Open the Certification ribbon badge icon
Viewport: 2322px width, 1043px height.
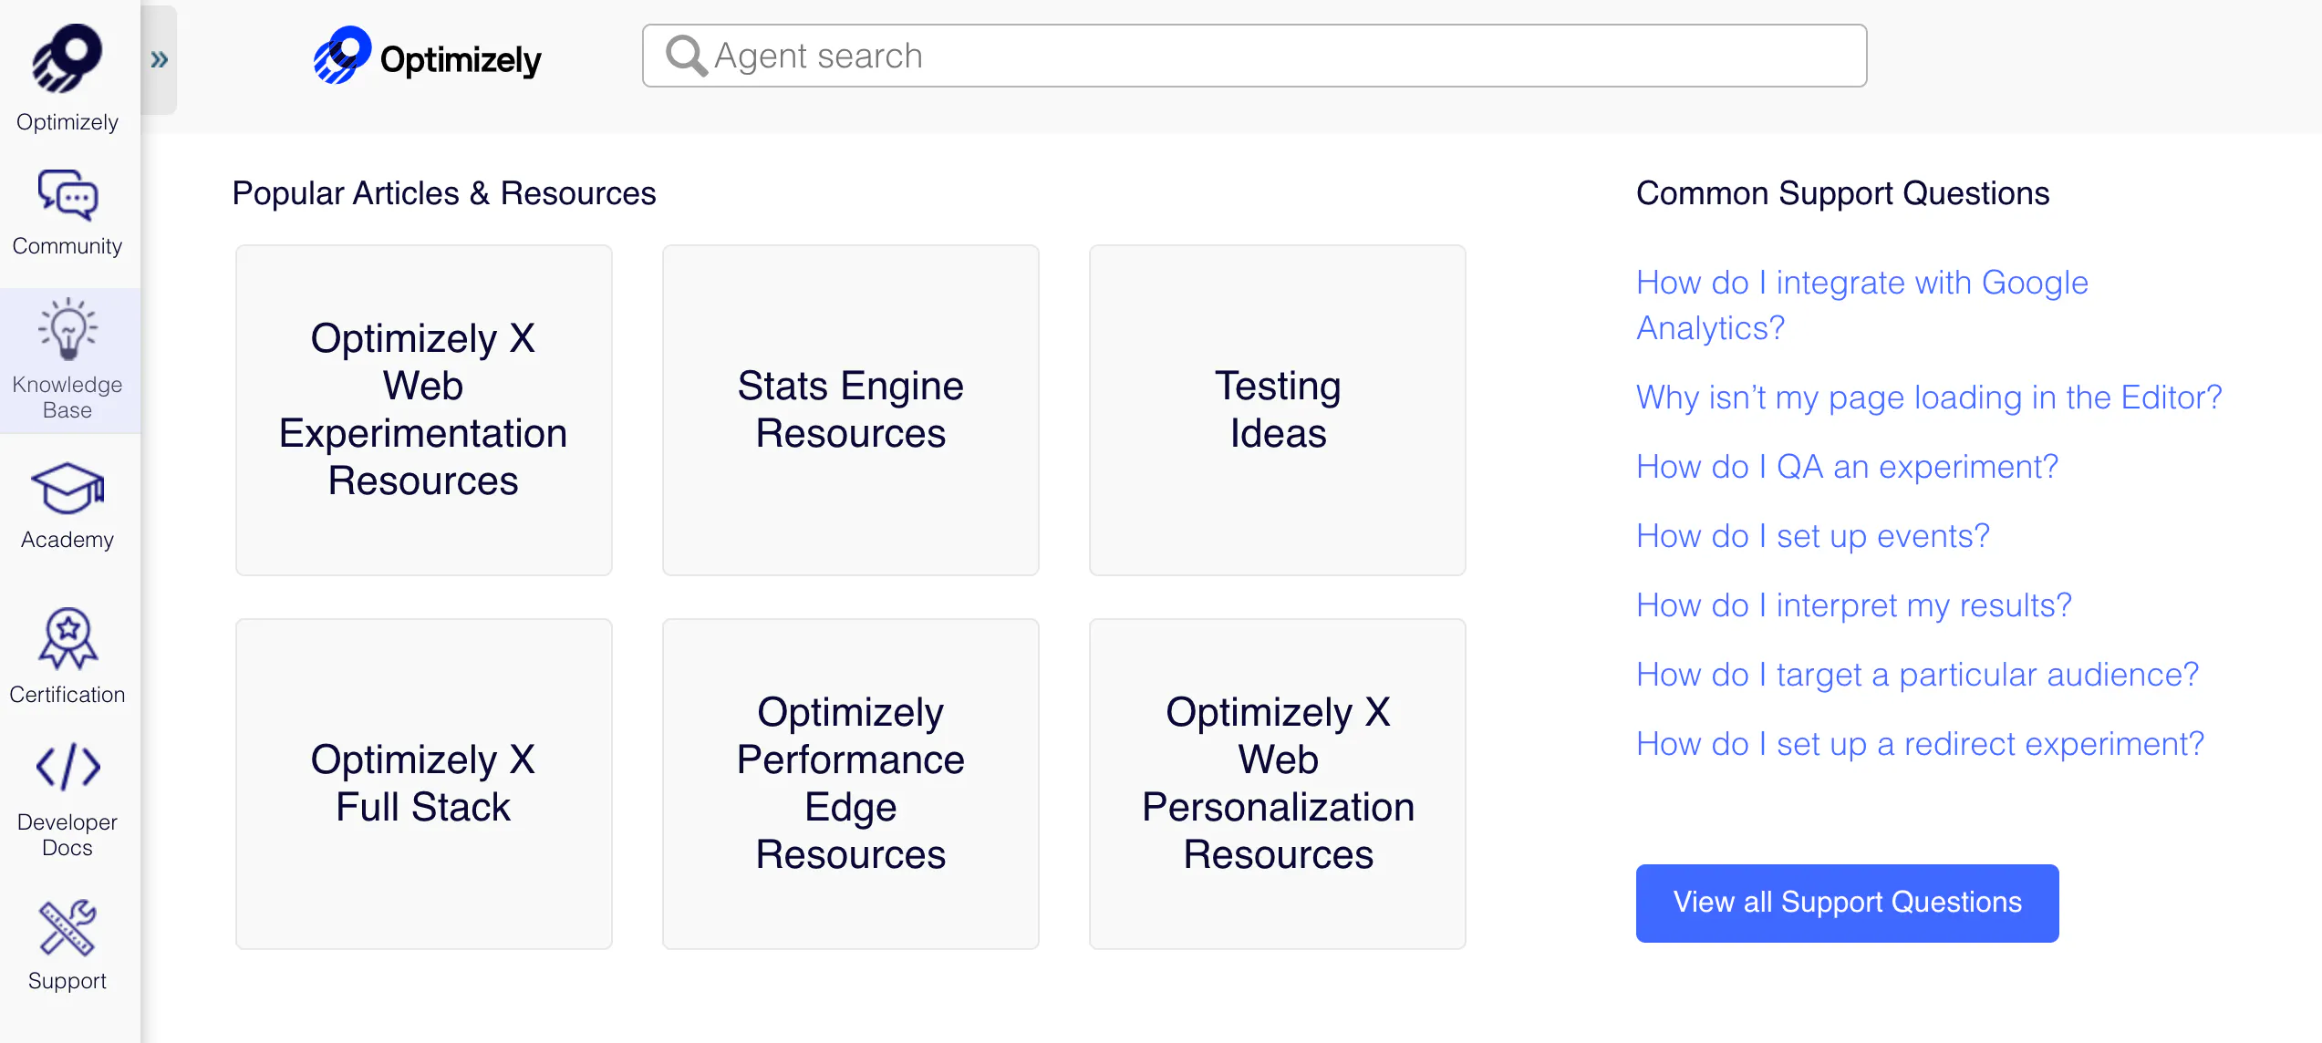67,638
